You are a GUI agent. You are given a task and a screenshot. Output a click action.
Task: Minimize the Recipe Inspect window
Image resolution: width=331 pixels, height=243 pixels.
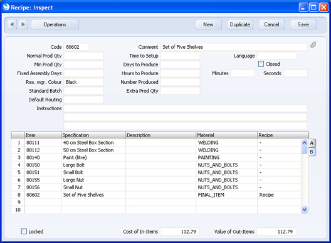[303, 8]
